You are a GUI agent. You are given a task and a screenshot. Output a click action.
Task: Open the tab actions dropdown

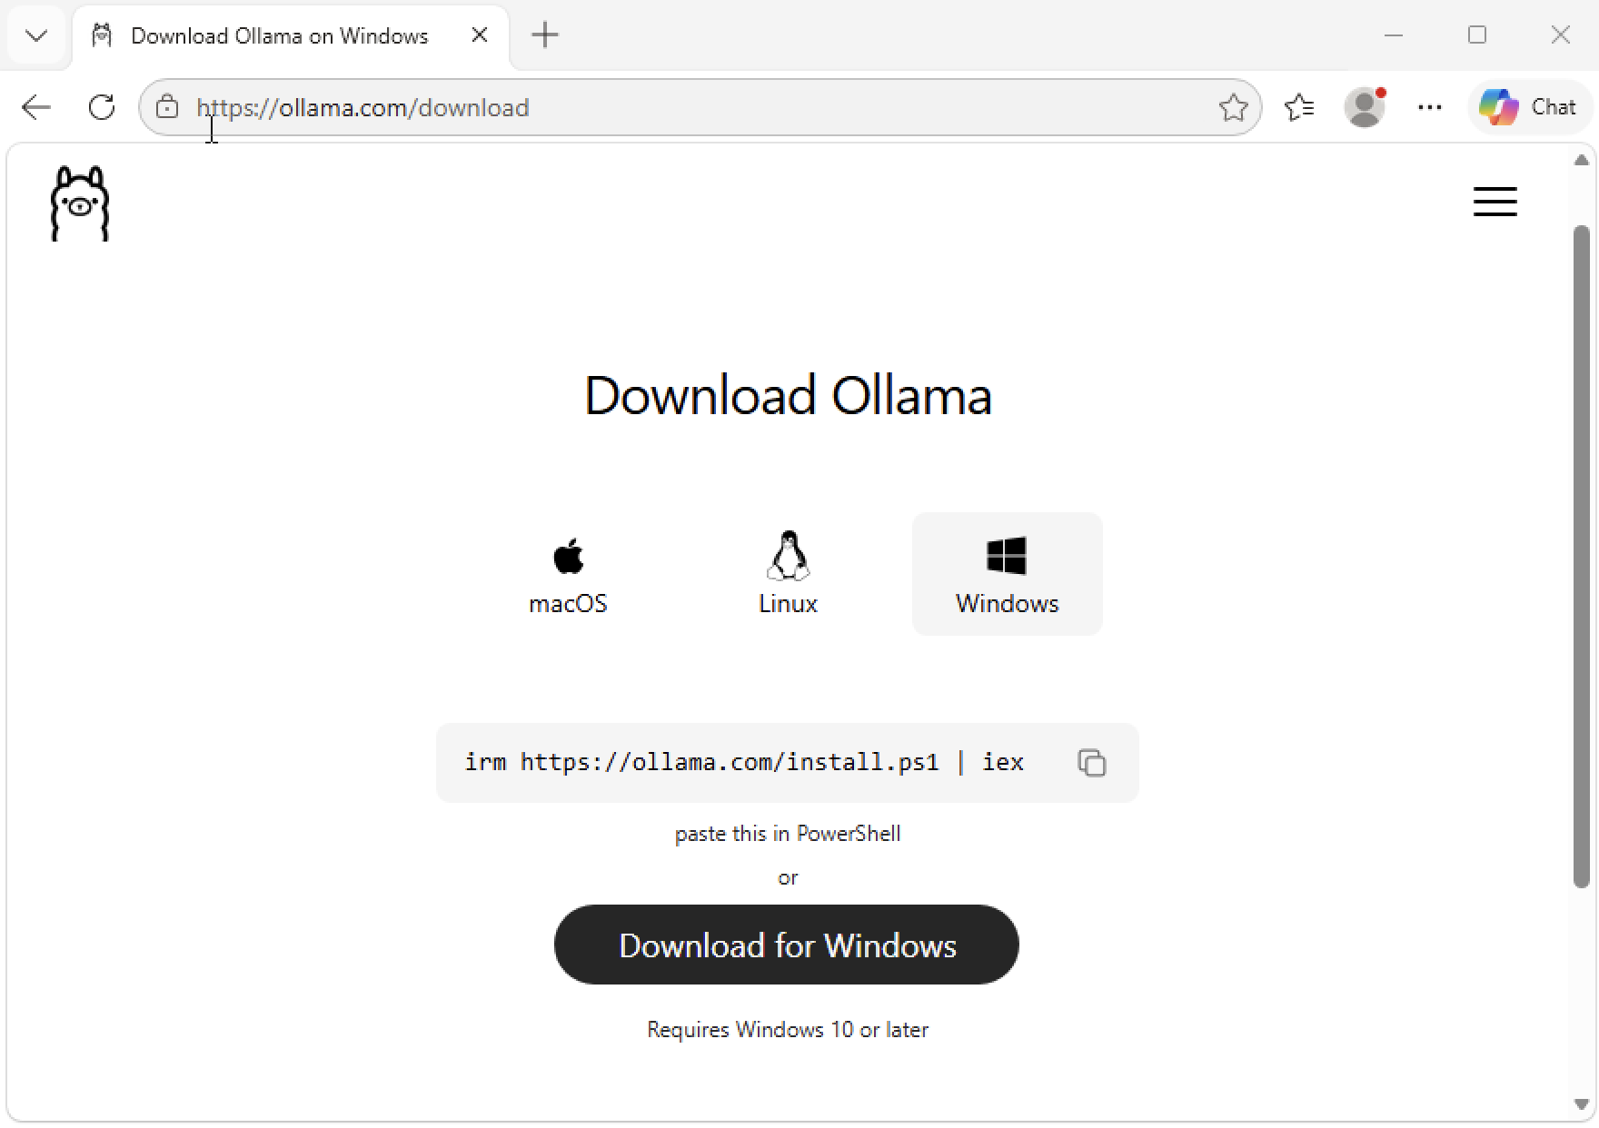click(x=36, y=35)
